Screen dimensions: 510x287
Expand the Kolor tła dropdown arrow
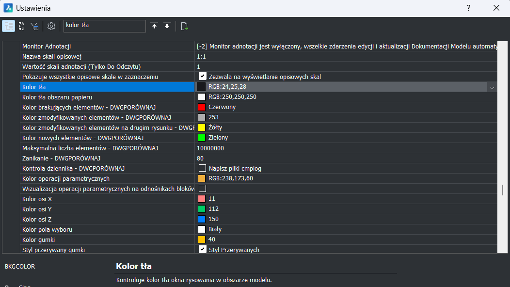(492, 87)
